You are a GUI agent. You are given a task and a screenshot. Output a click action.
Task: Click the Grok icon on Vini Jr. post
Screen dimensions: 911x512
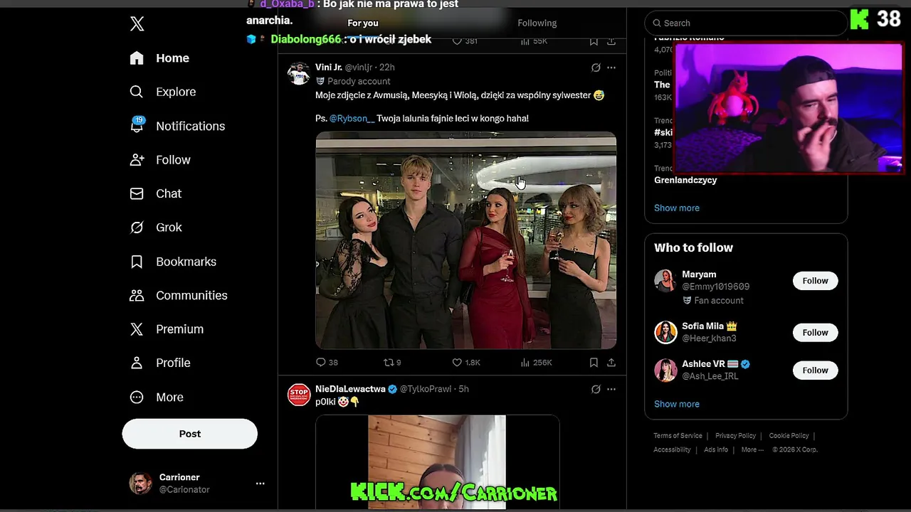pos(596,68)
